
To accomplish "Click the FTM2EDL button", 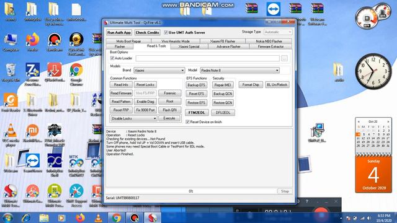I will pos(197,113).
